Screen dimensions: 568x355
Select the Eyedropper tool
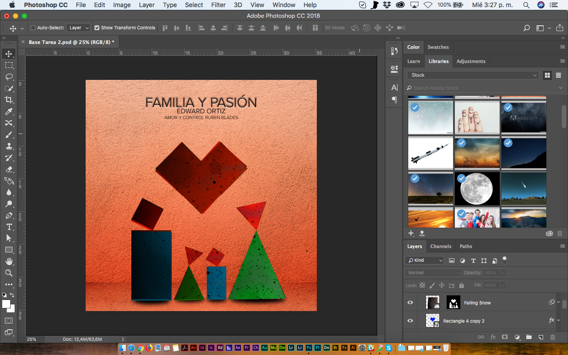[9, 111]
